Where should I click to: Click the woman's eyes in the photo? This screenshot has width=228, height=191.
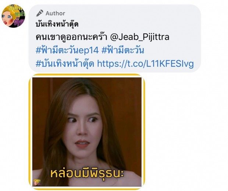(x=82, y=120)
